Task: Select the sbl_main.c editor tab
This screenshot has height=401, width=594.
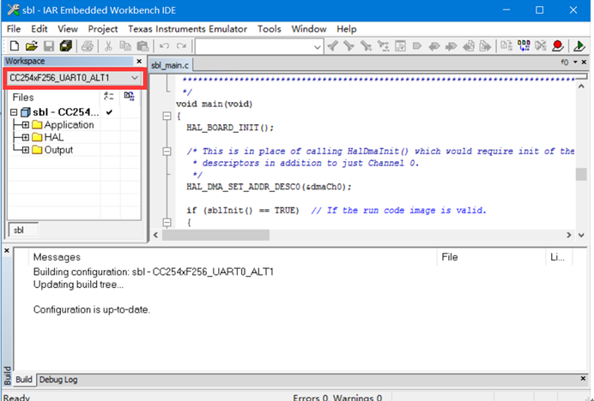Action: click(170, 65)
